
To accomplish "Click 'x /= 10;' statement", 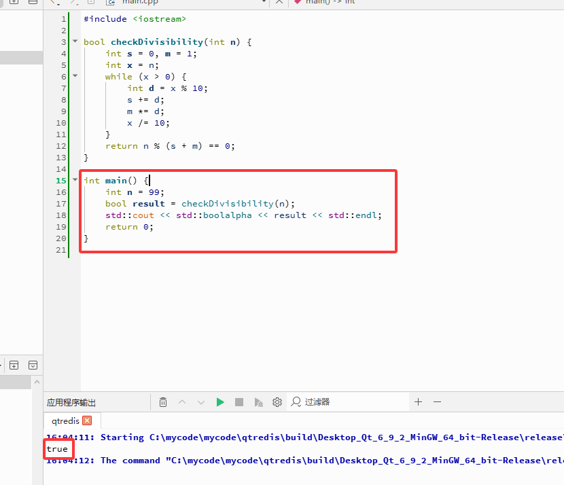I will click(148, 123).
